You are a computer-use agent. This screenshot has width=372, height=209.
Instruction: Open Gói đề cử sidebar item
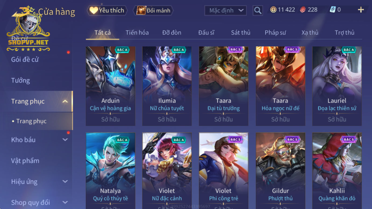coord(25,59)
